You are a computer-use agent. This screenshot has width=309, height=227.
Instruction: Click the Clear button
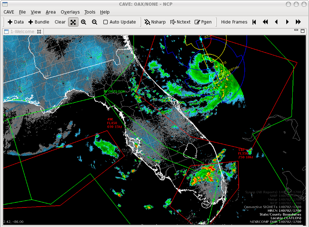click(60, 22)
